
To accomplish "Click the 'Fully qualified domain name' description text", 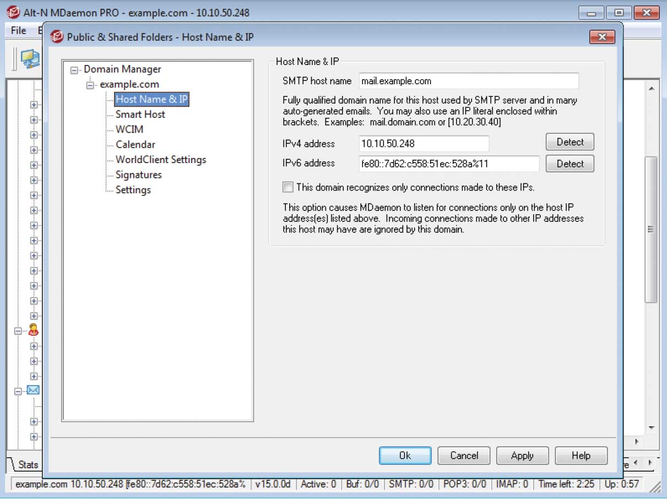I will pos(430,111).
